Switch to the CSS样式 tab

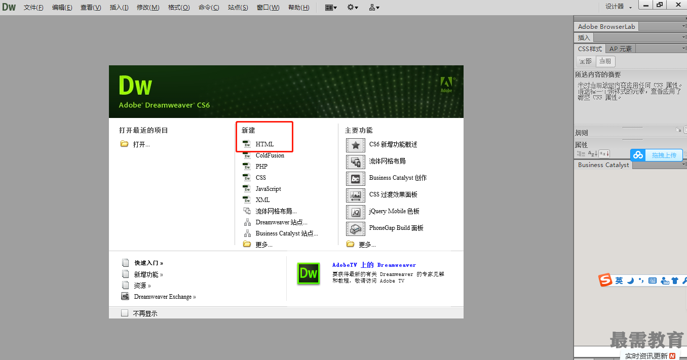tap(590, 49)
